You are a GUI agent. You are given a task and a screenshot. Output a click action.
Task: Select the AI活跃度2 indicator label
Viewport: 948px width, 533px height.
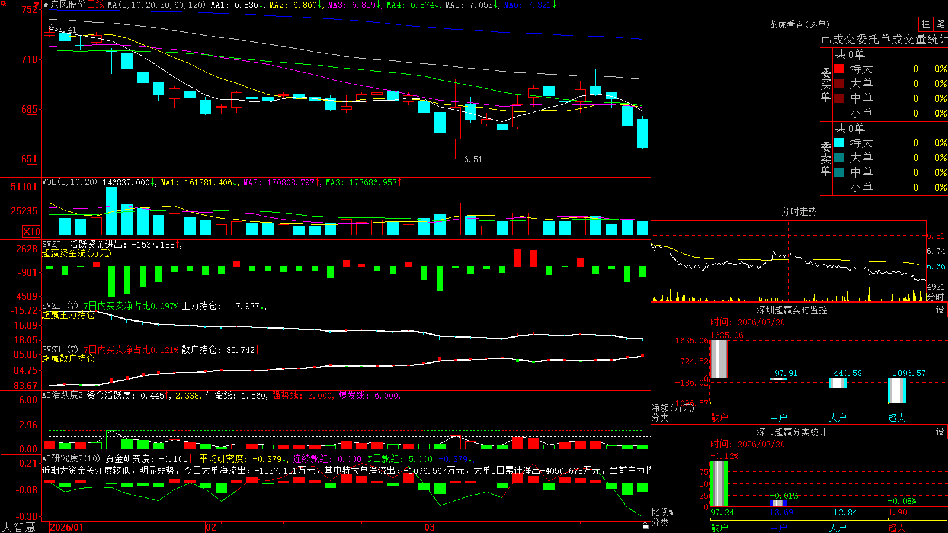pyautogui.click(x=62, y=395)
